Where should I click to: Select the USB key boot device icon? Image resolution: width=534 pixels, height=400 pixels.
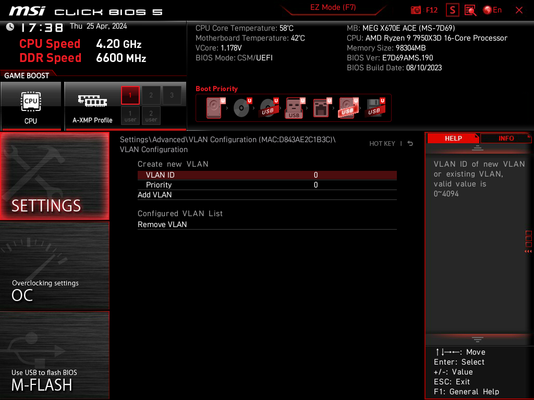point(295,108)
